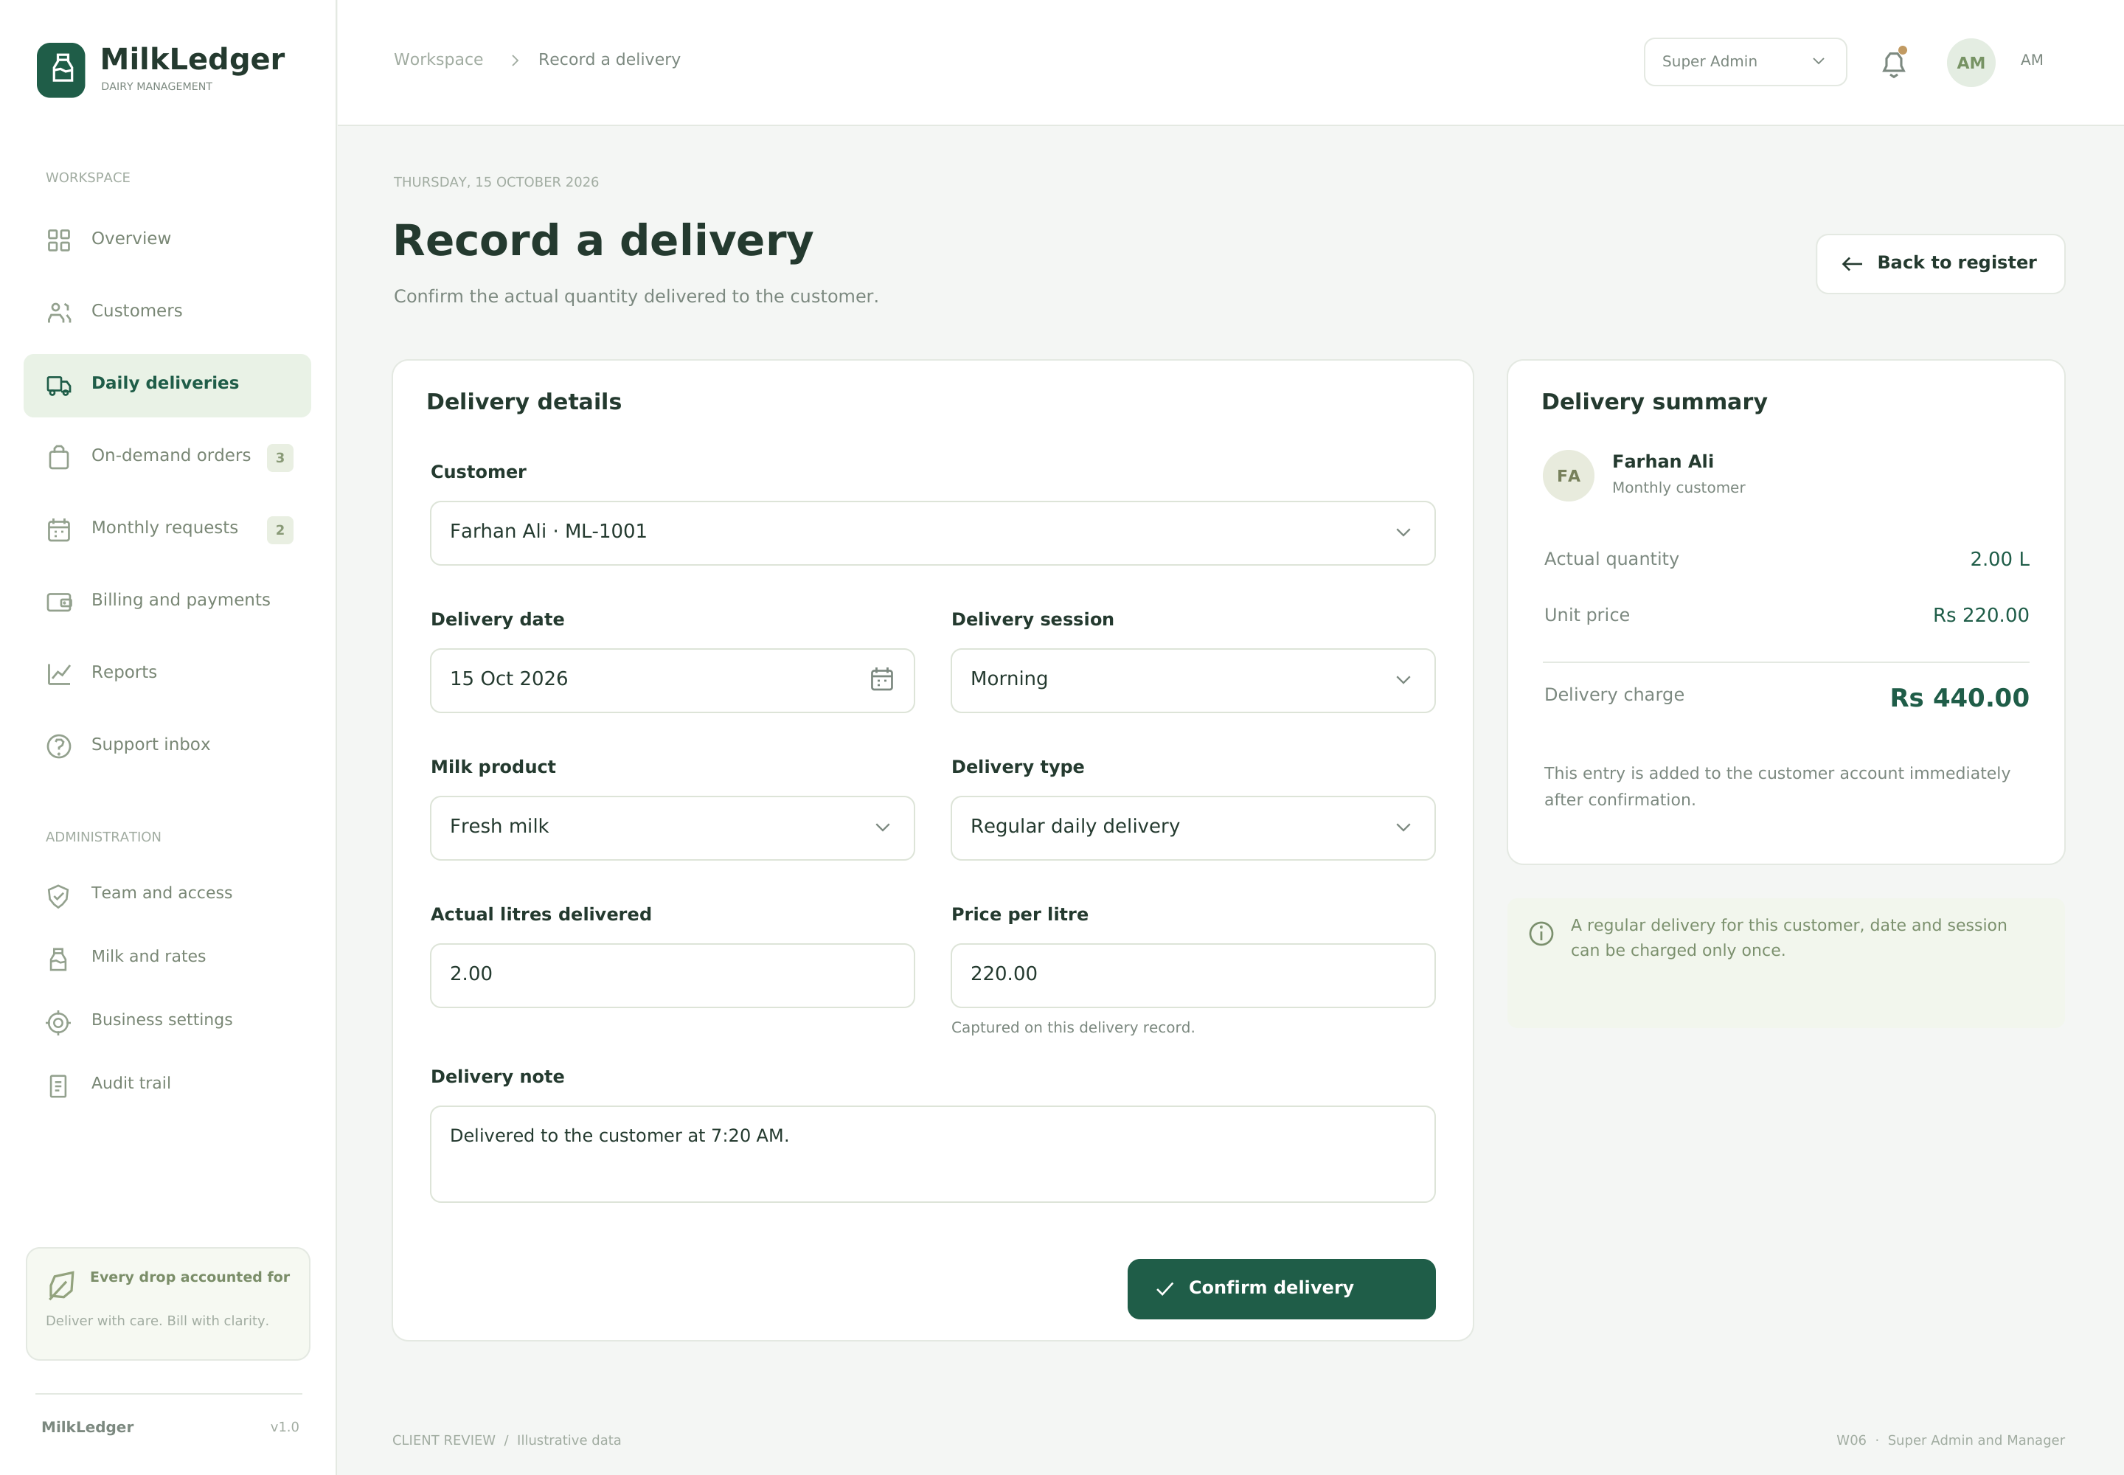Click the Delivery note text area

click(x=933, y=1154)
